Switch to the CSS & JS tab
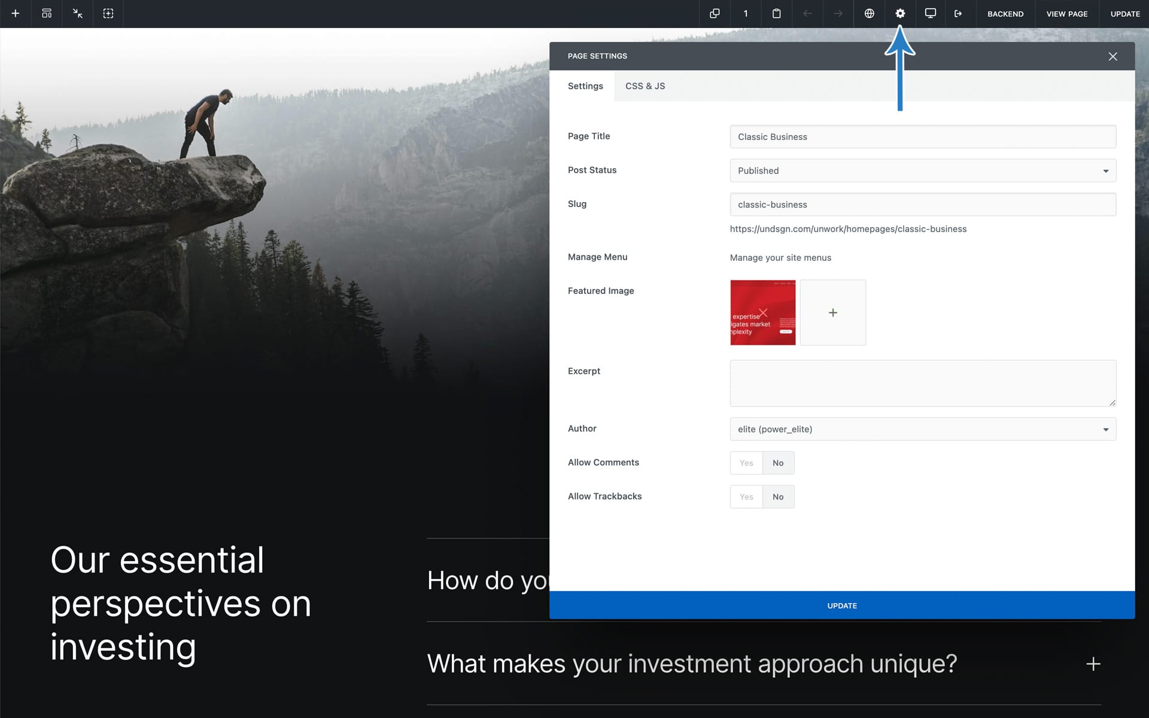This screenshot has width=1149, height=718. (x=645, y=86)
